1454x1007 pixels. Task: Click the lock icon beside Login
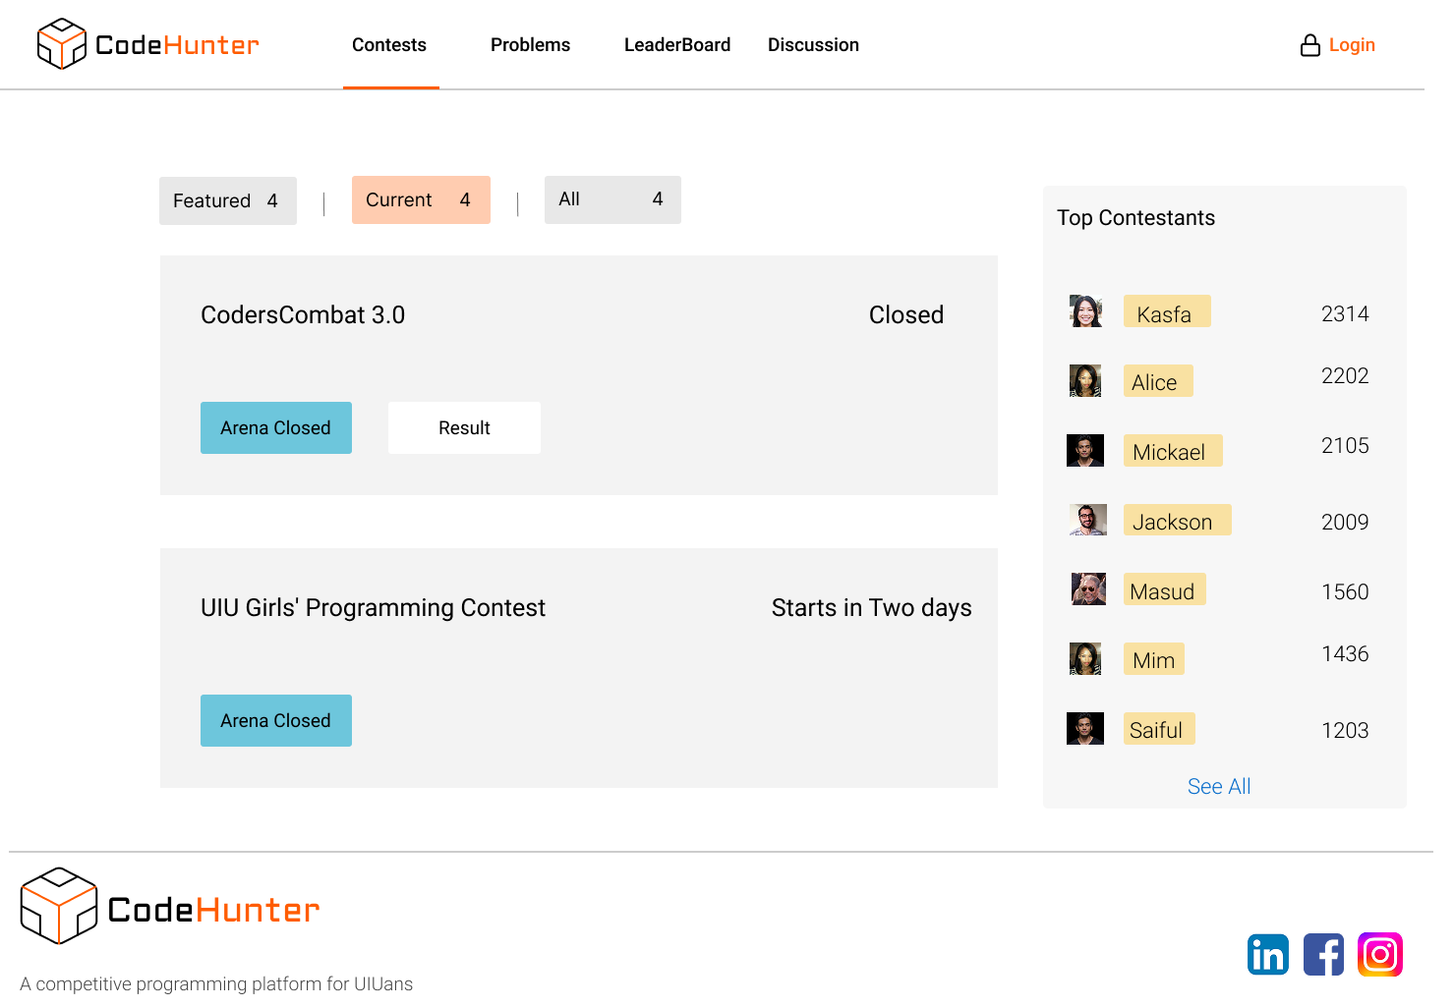(1309, 45)
